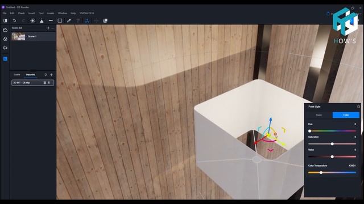
Task: Open the File menu
Action: (5, 13)
